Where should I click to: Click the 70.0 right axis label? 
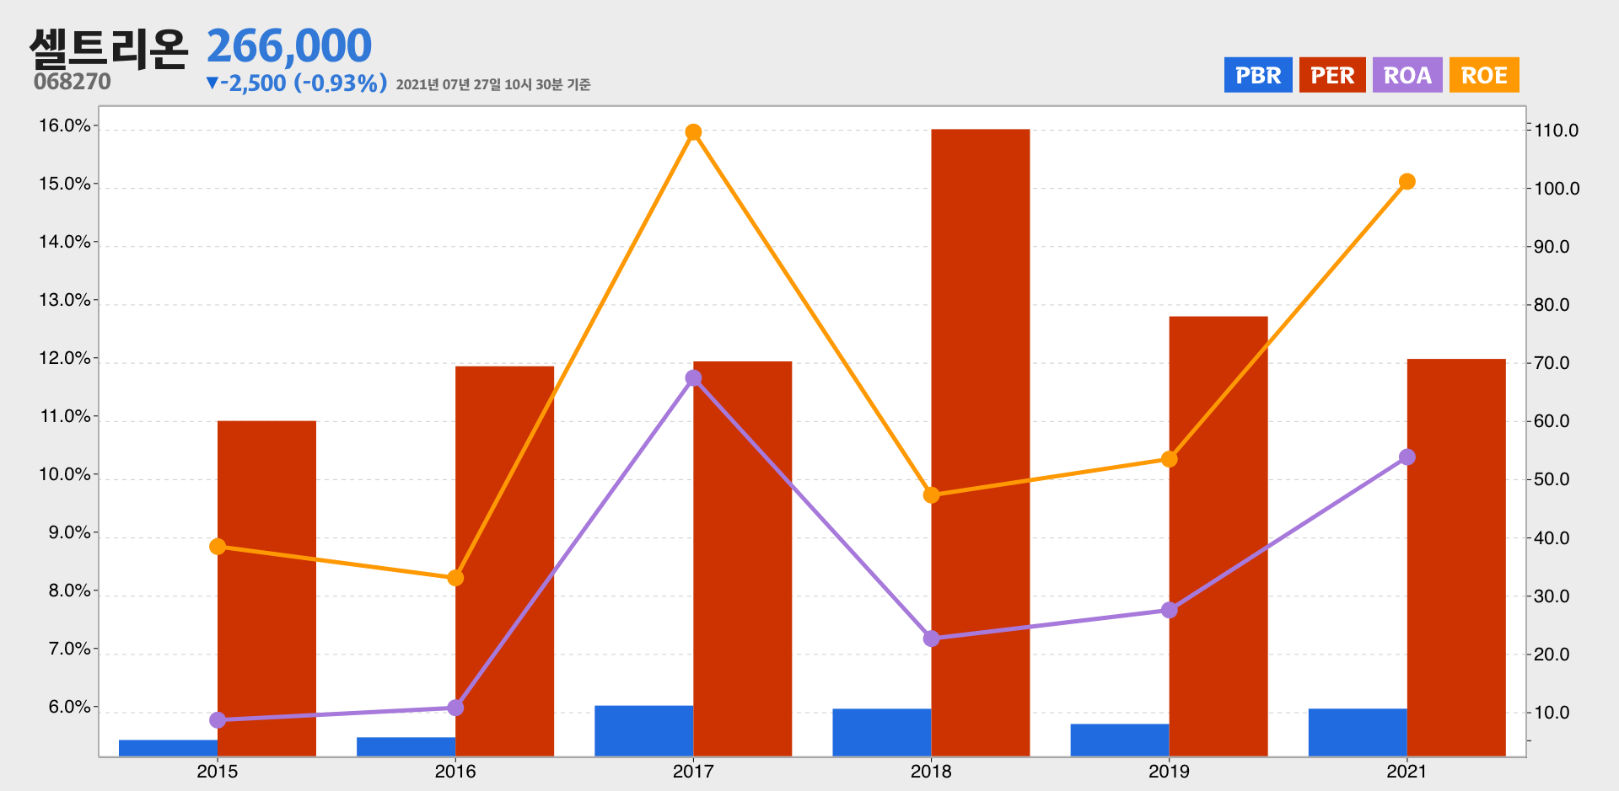[x=1552, y=363]
